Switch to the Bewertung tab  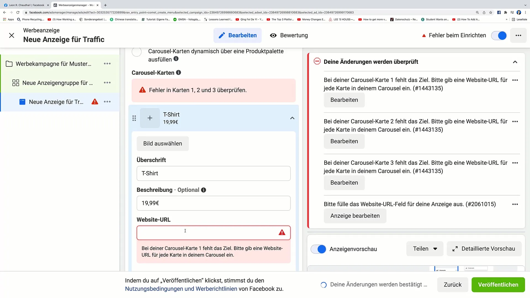coord(289,35)
